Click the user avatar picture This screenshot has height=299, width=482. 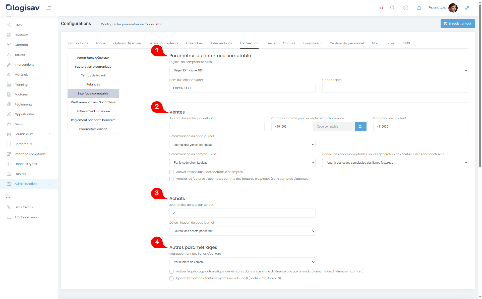(x=453, y=8)
